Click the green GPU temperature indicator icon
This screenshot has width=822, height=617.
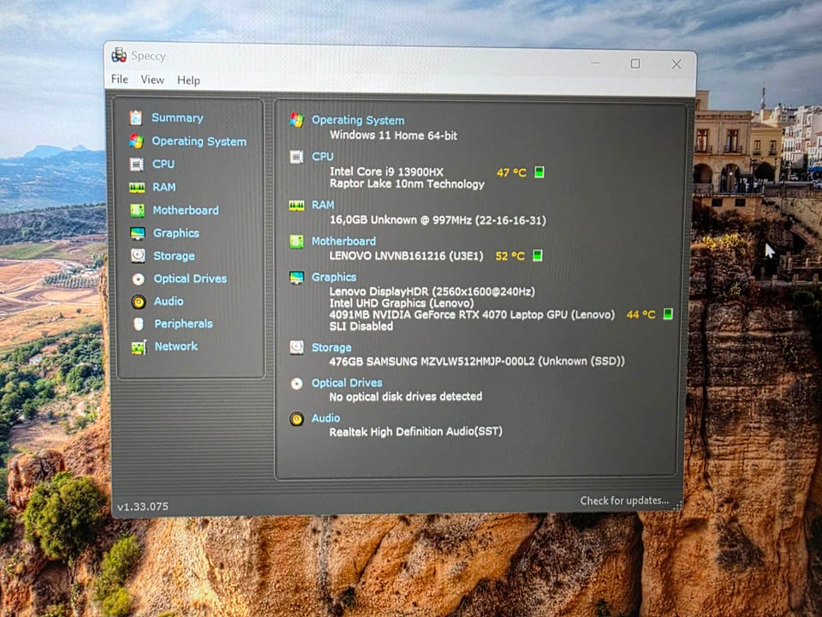tap(668, 314)
